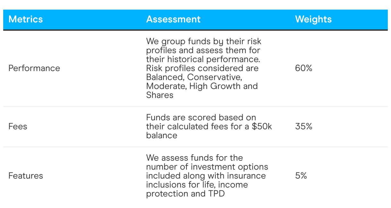Click the 5% weight value
Screen dimensions: 391x208
click(x=301, y=176)
